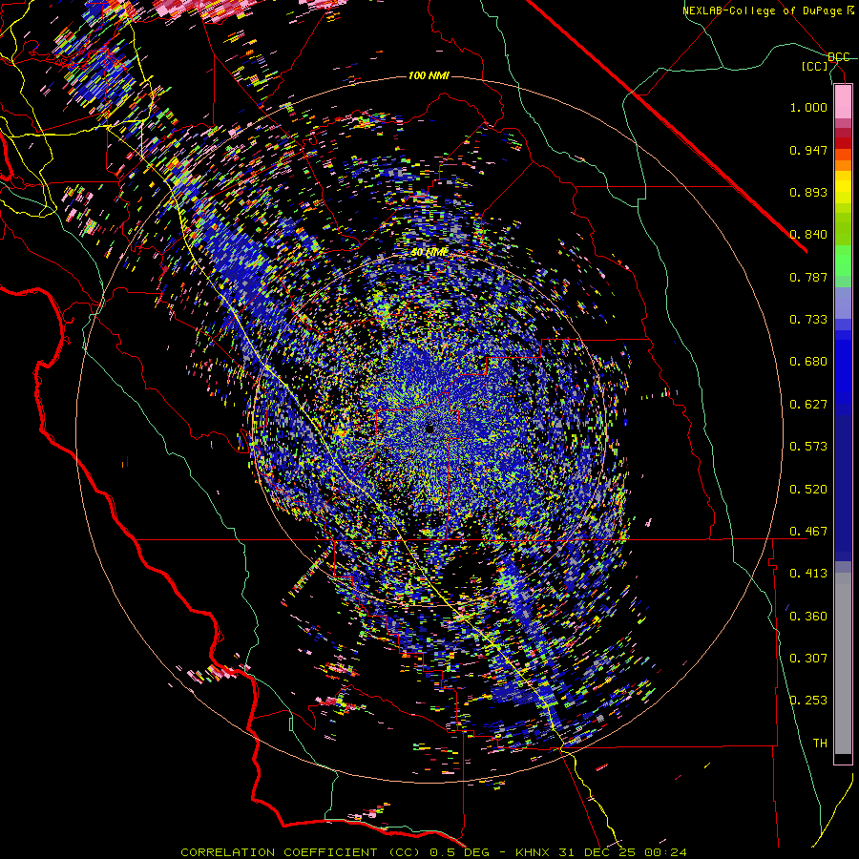Click the [CC] legend heading
859x859 pixels.
815,66
